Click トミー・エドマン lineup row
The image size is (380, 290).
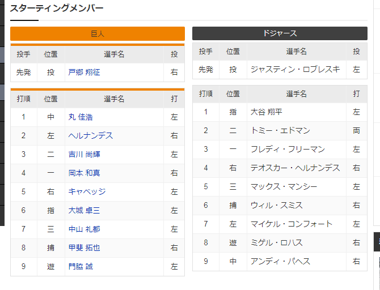click(280, 130)
